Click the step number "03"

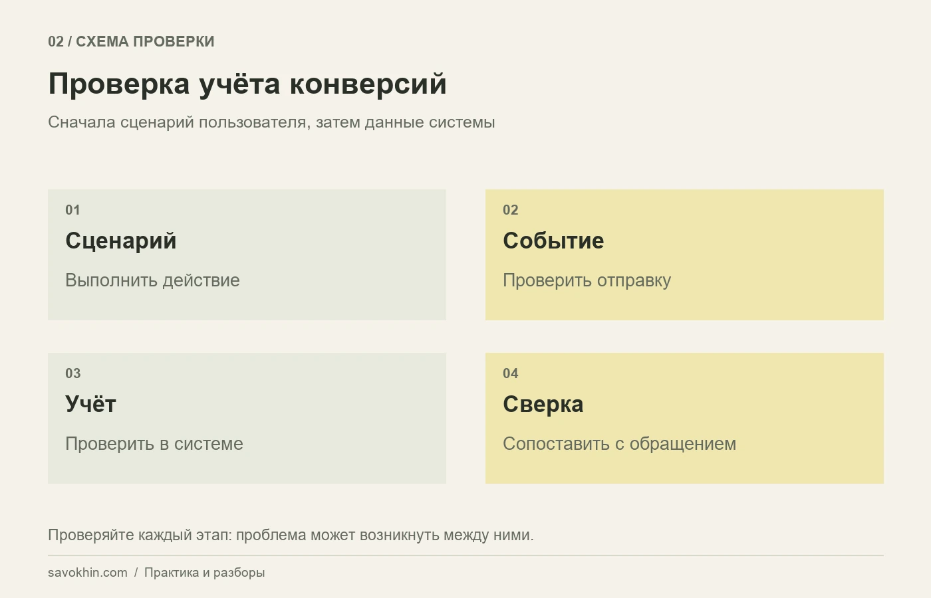(x=72, y=373)
